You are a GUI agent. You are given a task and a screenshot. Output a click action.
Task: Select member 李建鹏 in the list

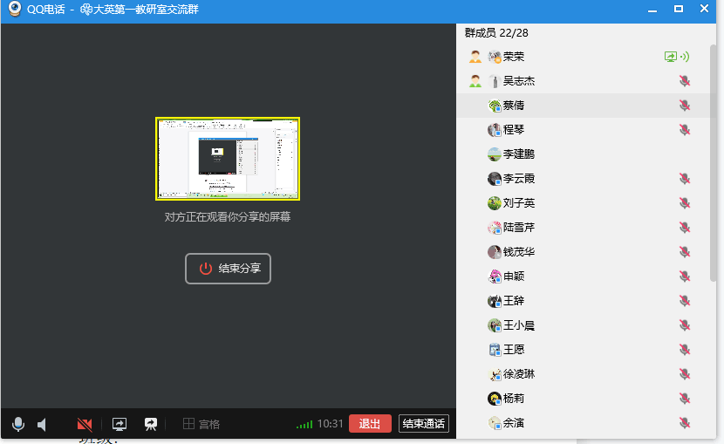(x=518, y=154)
